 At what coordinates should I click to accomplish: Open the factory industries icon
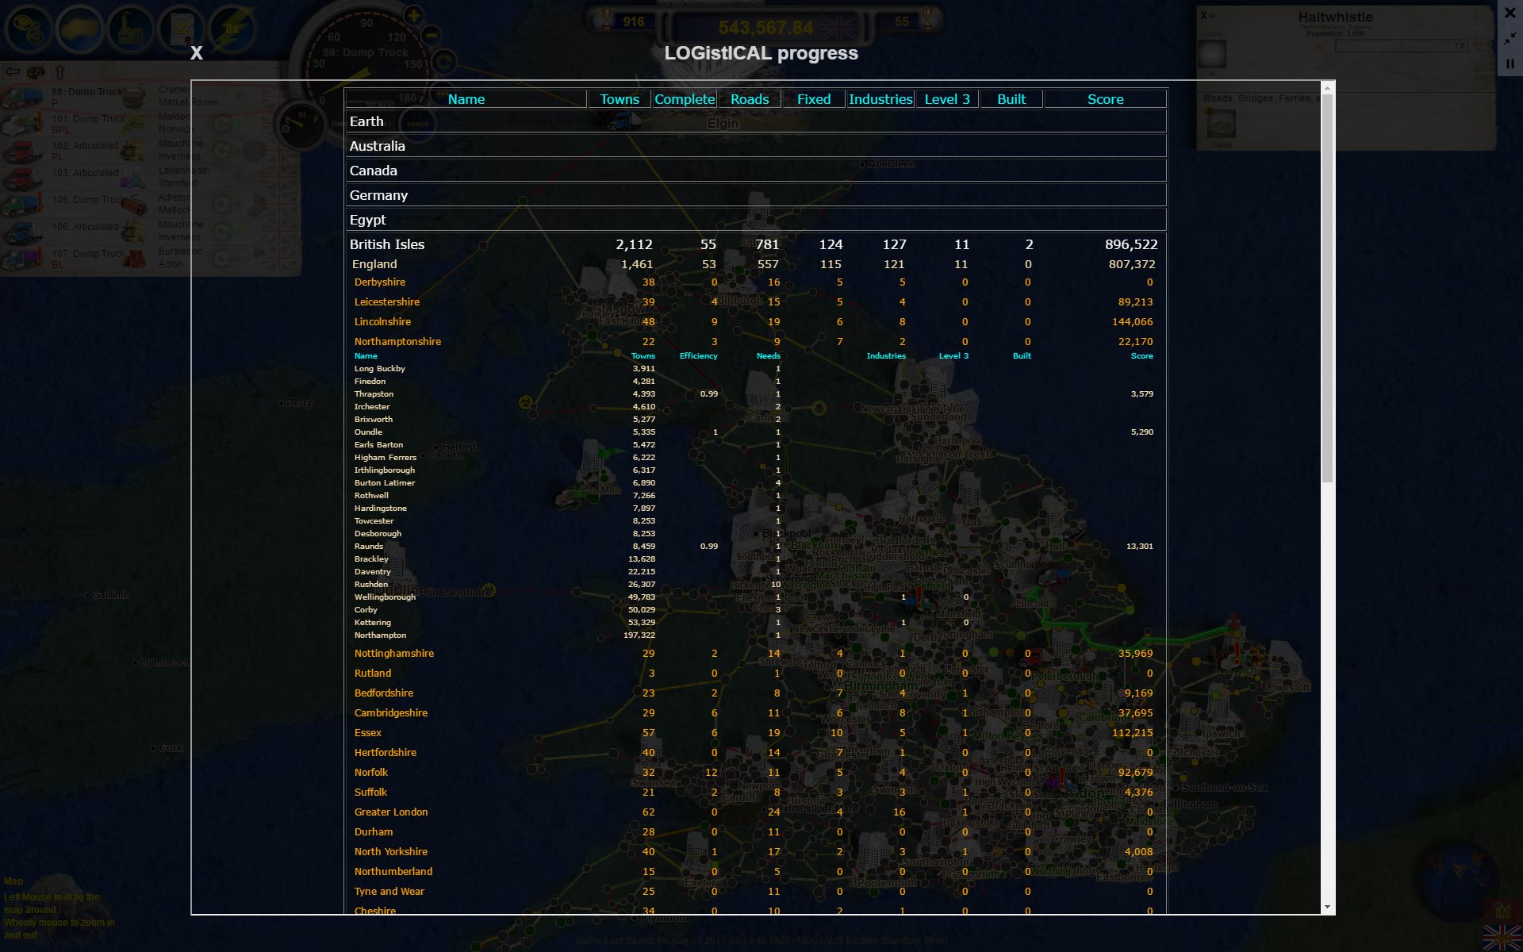point(130,29)
